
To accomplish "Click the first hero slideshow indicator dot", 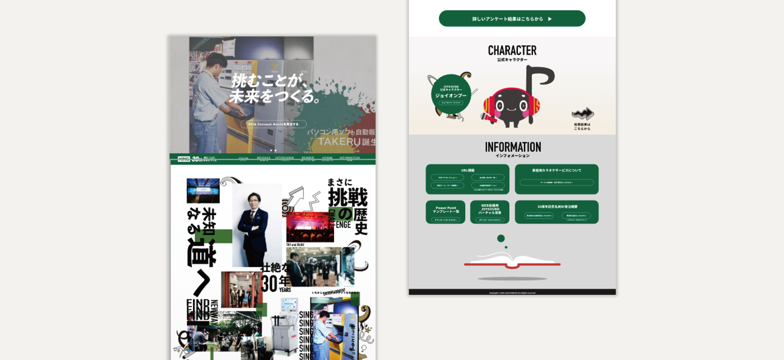I will (x=271, y=150).
